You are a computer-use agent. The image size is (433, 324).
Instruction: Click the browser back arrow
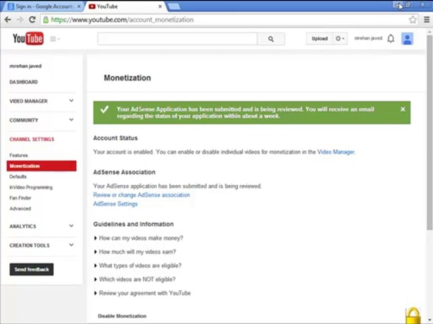click(8, 19)
